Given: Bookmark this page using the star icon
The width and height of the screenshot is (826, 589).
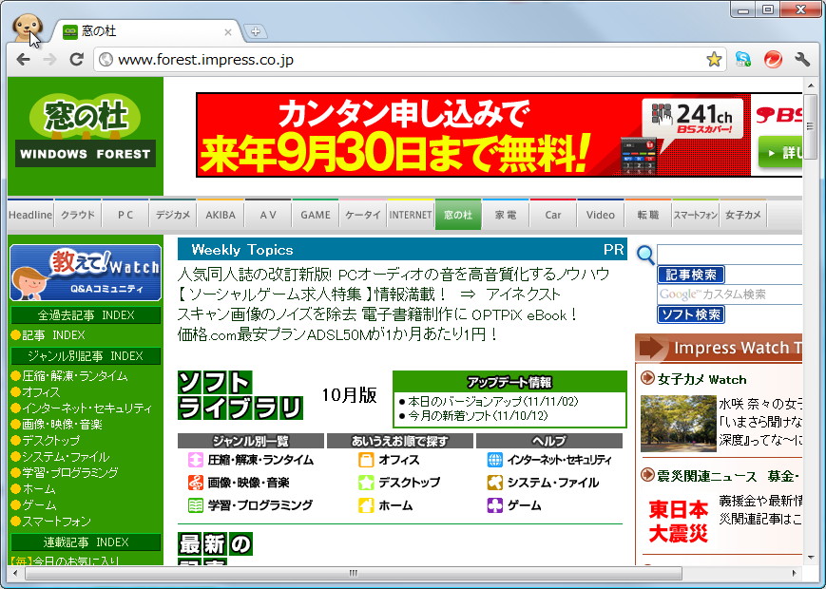Looking at the screenshot, I should pos(714,58).
